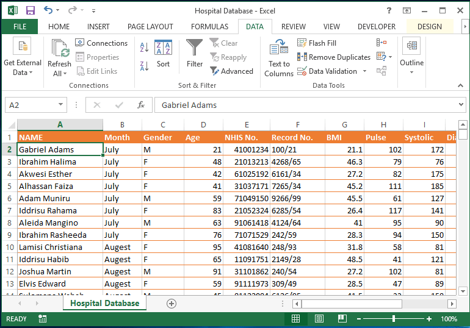Click the Consolidate icon

(381, 43)
